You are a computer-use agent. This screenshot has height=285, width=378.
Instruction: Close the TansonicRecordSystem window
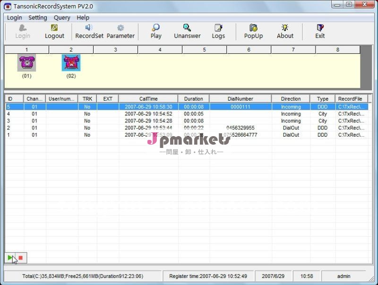click(x=365, y=5)
